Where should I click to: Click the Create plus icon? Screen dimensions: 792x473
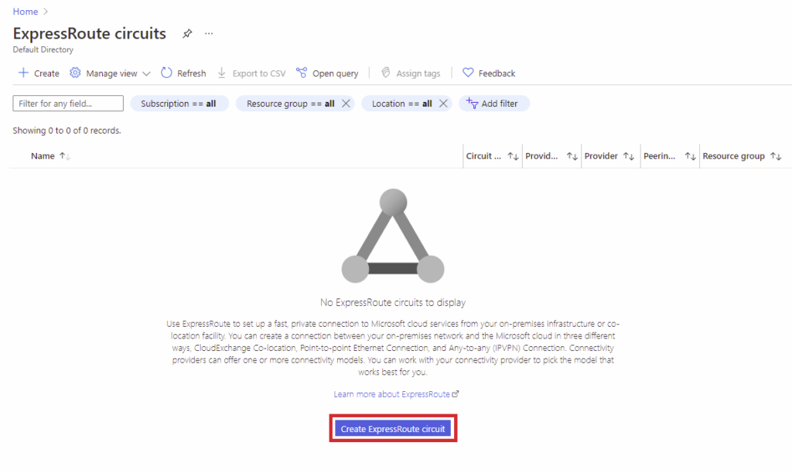[23, 73]
